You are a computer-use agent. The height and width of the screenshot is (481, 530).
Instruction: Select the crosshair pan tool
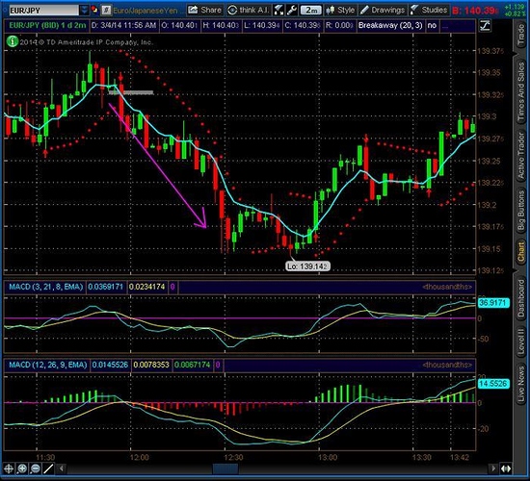click(9, 468)
